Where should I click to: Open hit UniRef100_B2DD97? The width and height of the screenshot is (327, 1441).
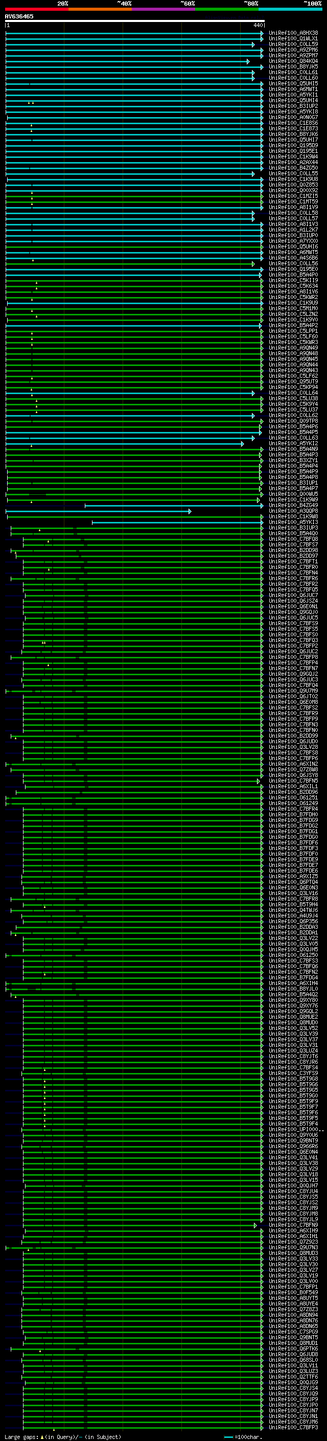pos(293,556)
